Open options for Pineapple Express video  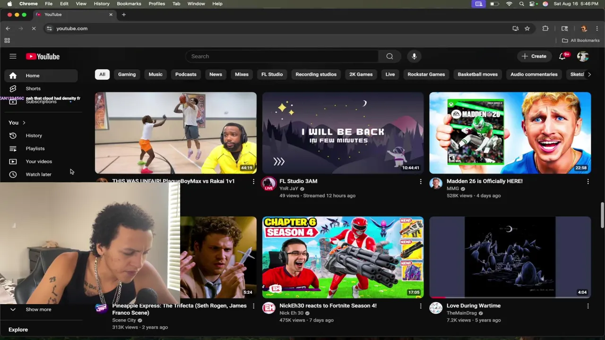tap(253, 306)
